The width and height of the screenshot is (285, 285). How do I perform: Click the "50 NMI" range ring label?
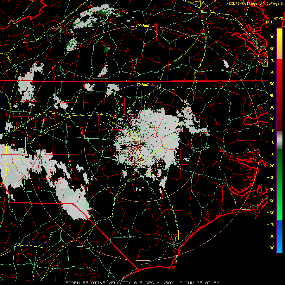pyautogui.click(x=142, y=85)
